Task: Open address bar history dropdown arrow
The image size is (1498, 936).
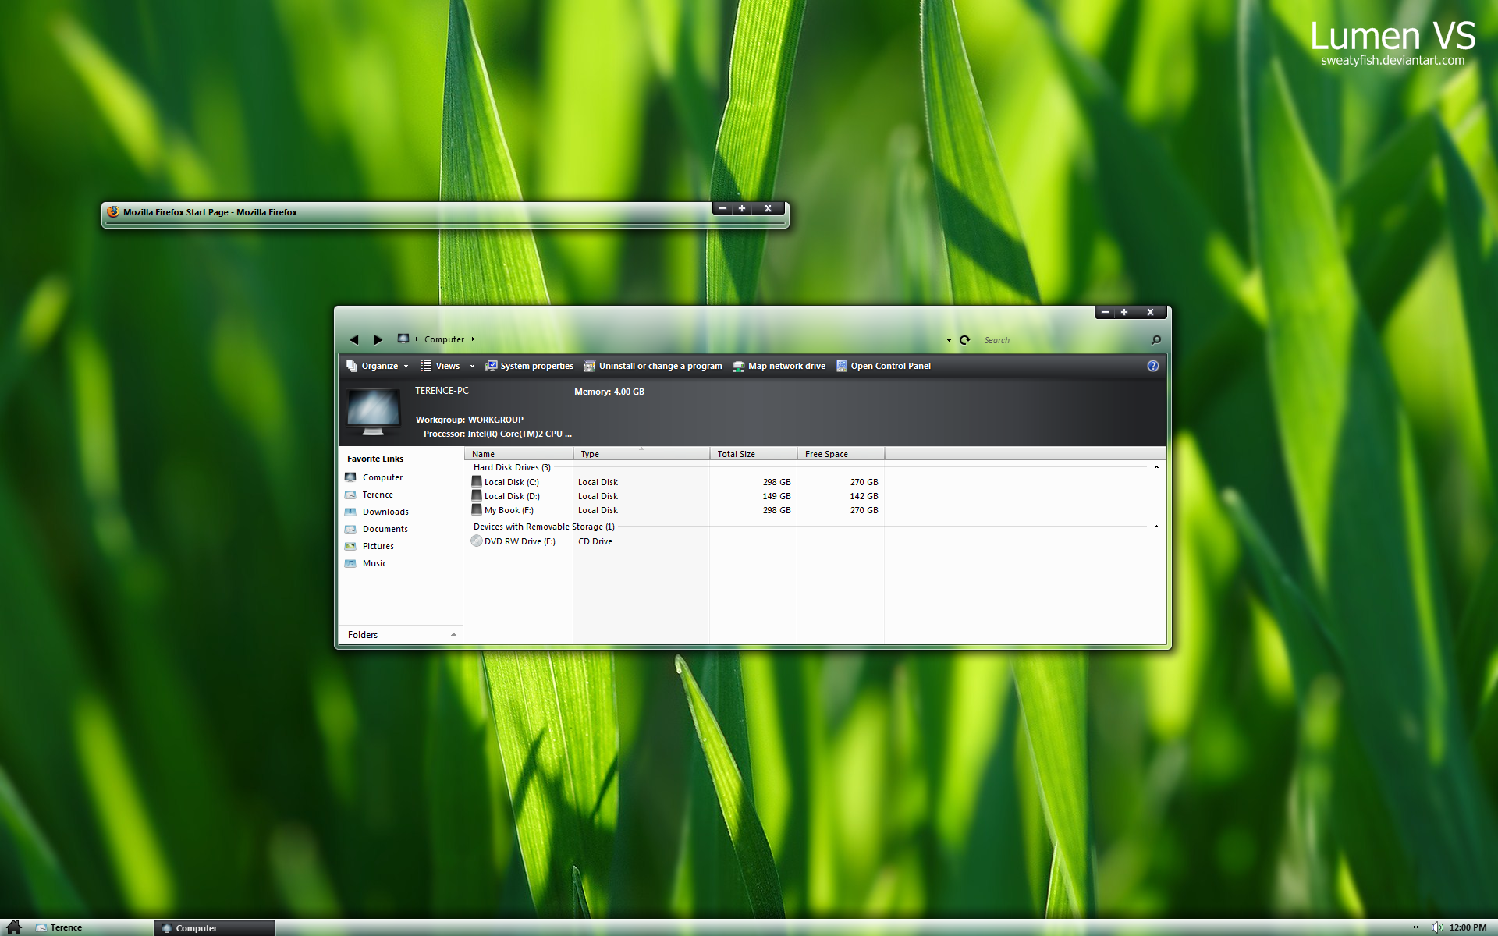Action: (x=949, y=340)
